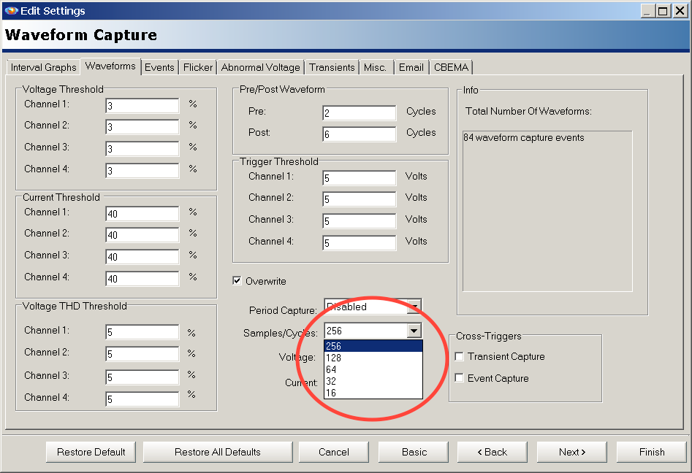Image resolution: width=692 pixels, height=473 pixels.
Task: Click the Restore All Defaults button
Action: pyautogui.click(x=217, y=452)
